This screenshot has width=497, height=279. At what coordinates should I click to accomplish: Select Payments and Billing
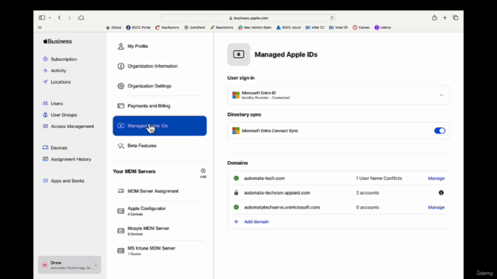(x=160, y=106)
